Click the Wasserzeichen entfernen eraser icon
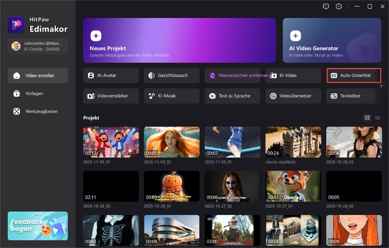The image size is (389, 248). 212,75
